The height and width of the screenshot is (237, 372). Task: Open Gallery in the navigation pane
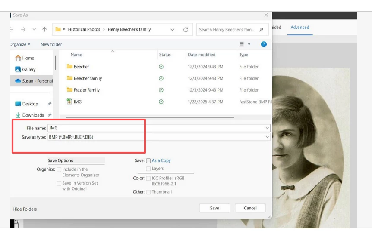29,70
